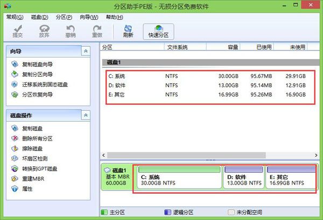Select D: 软件 13.00GB block in disk map
The width and height of the screenshot is (323, 220).
click(244, 178)
